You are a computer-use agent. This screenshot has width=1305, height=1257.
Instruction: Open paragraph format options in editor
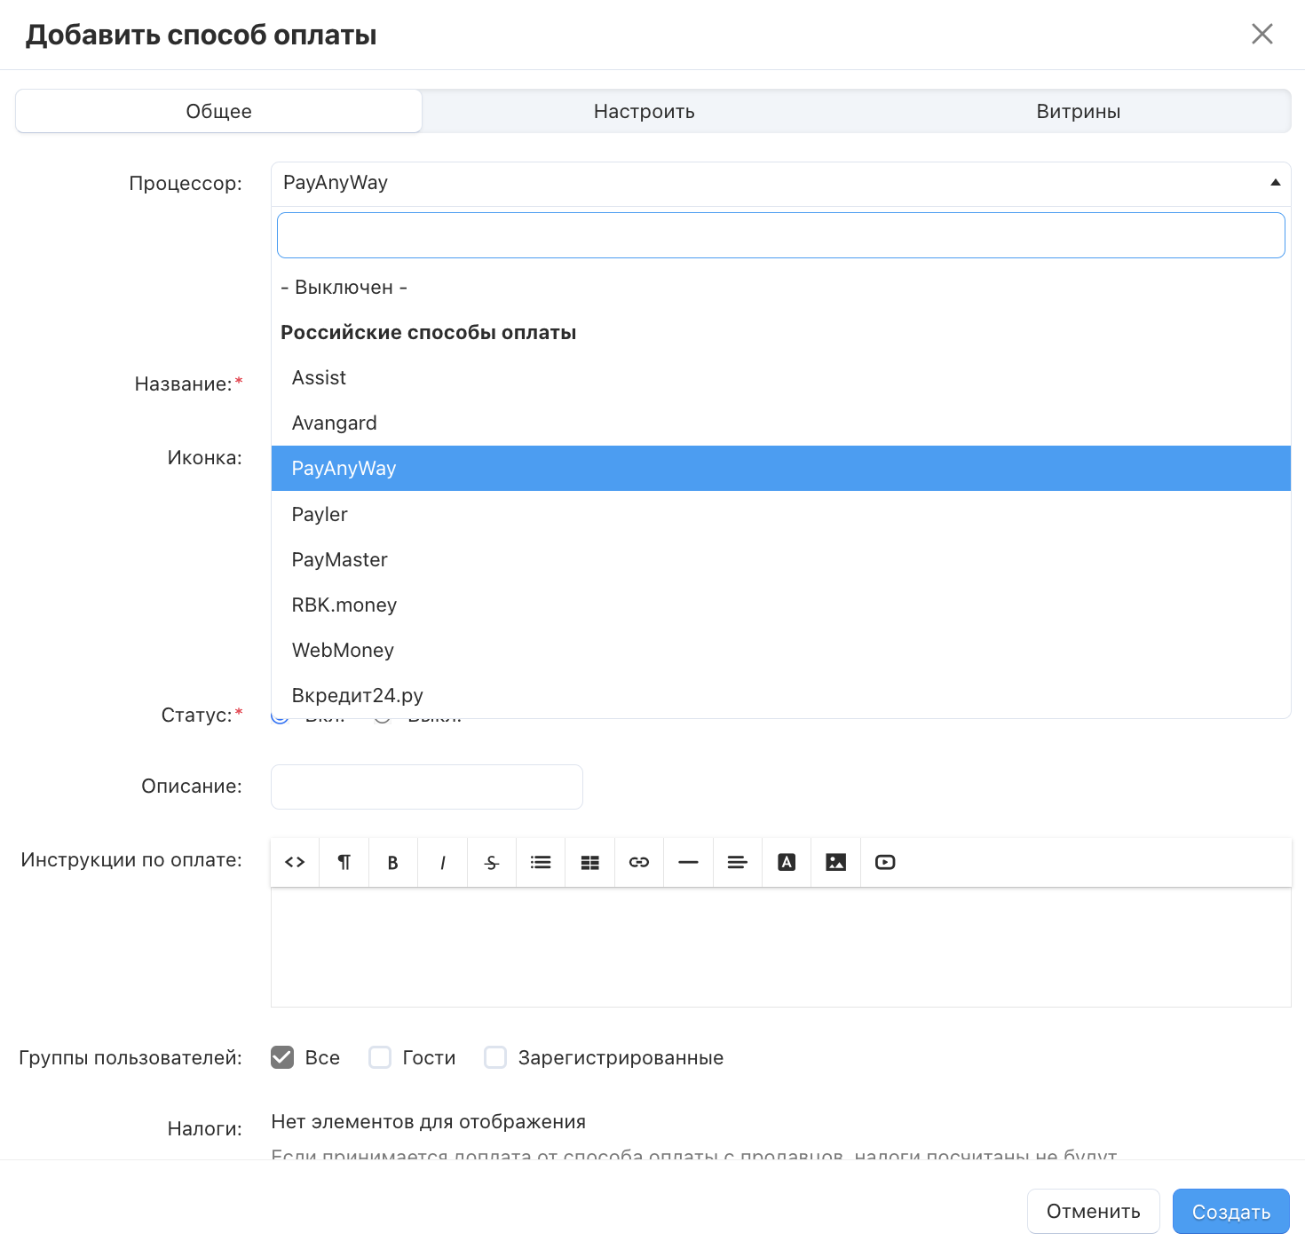pyautogui.click(x=344, y=862)
